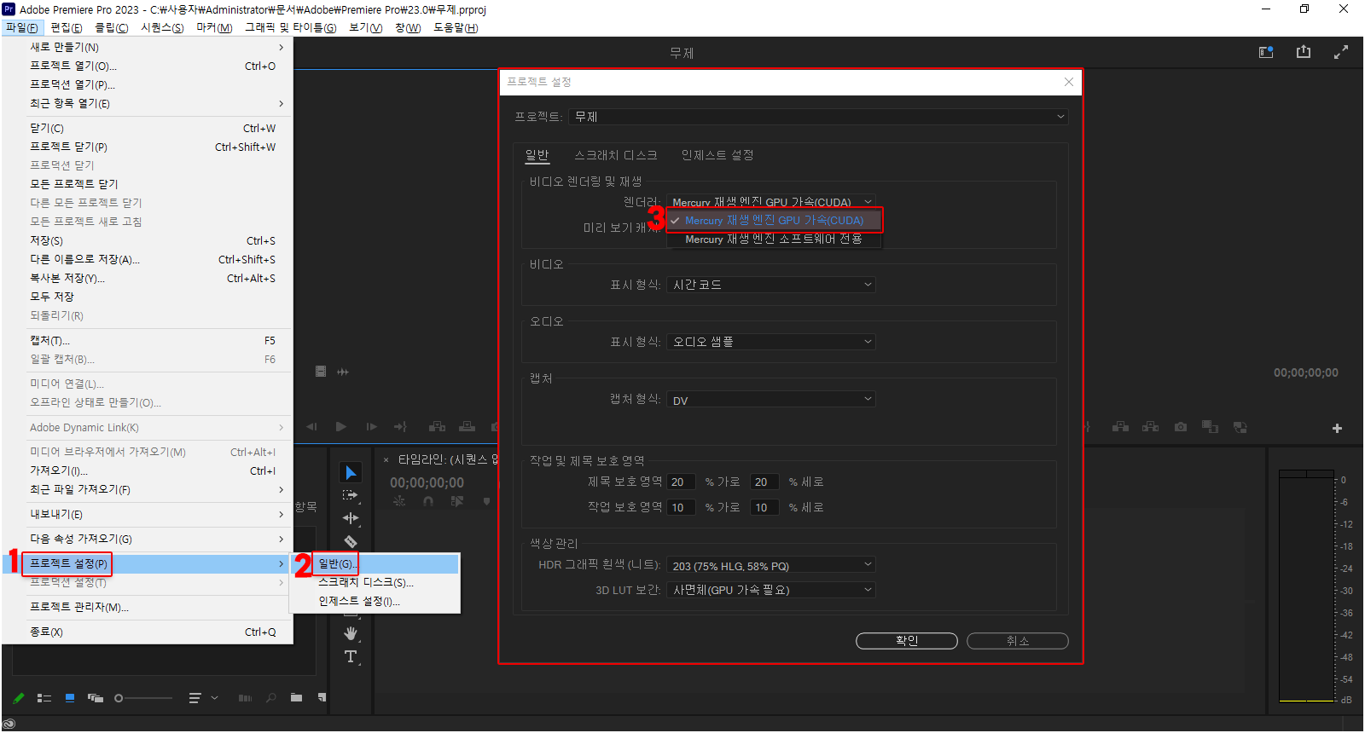Screen dimensions: 1365x733
Task: Choose 인제스트 설정(I)... submenu item
Action: click(x=375, y=601)
